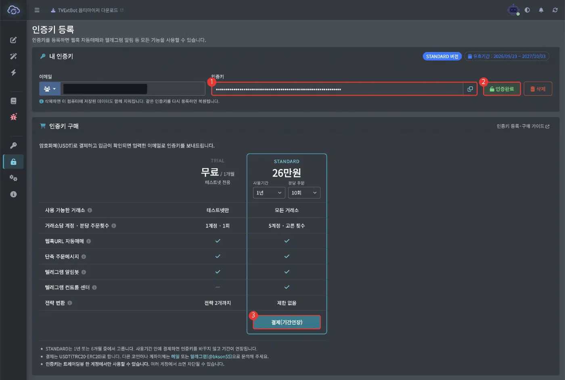Open the gears settings sidebar icon
Screen dimensions: 565x380
point(13,178)
